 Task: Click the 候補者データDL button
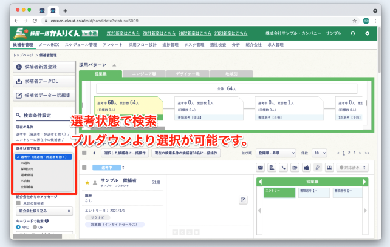point(44,81)
